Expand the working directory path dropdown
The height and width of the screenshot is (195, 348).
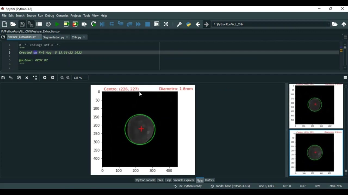pyautogui.click(x=328, y=24)
